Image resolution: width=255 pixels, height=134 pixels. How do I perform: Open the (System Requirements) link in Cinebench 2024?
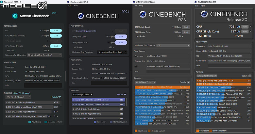tap(86, 31)
